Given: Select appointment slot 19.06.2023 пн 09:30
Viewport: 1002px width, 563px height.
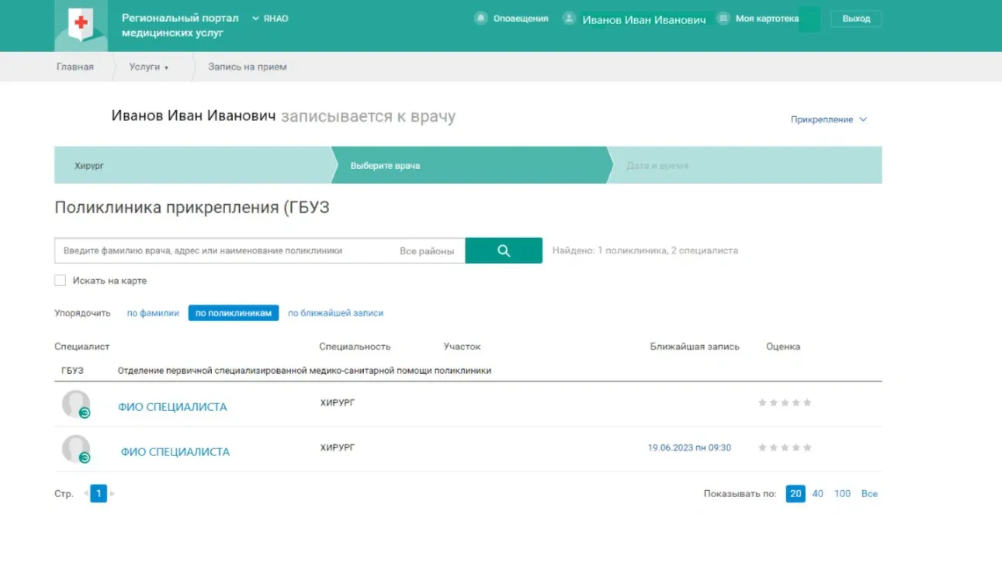Looking at the screenshot, I should pyautogui.click(x=689, y=447).
